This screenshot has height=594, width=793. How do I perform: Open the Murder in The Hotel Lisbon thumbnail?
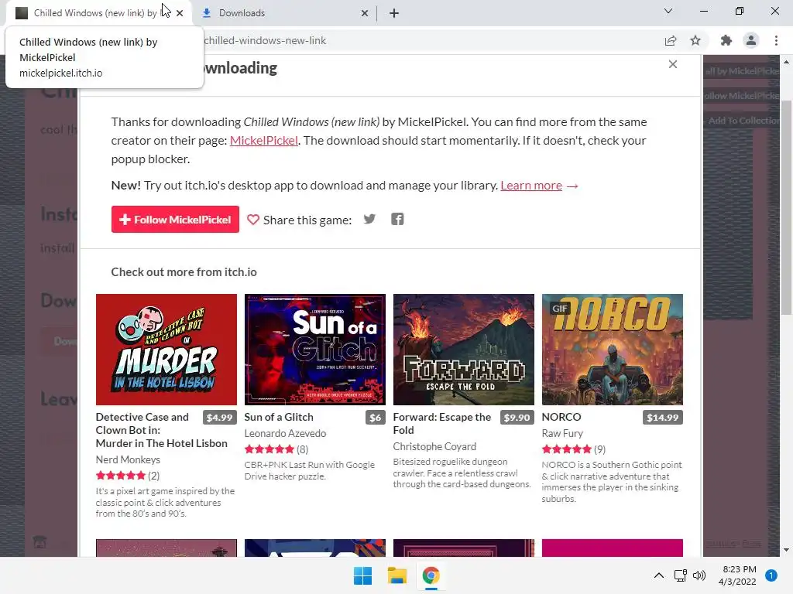coord(166,350)
